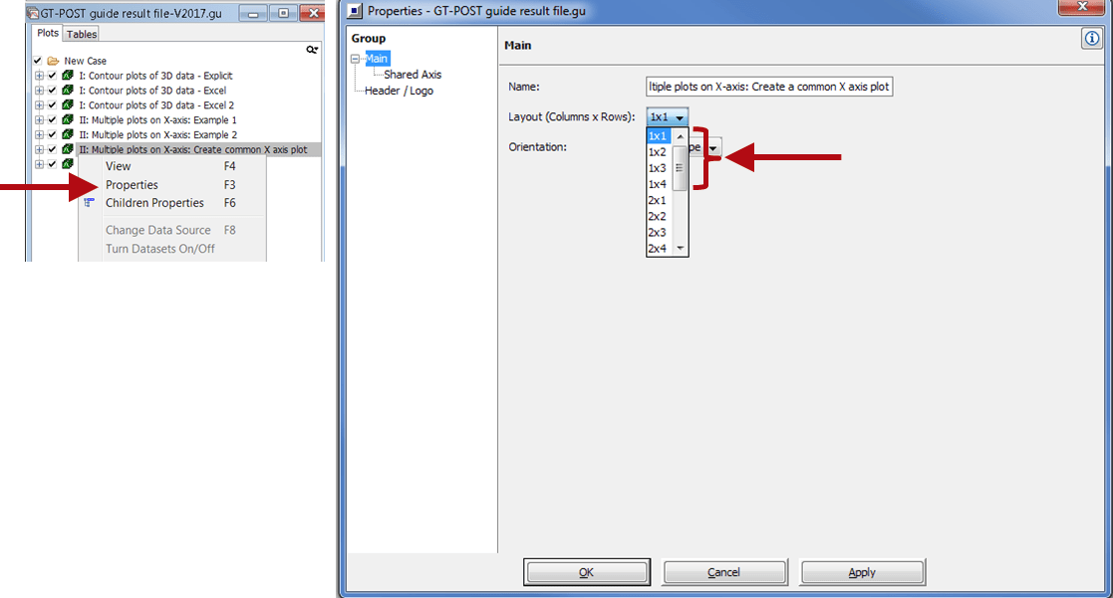Click the Name input field
1113x598 pixels.
pyautogui.click(x=769, y=87)
